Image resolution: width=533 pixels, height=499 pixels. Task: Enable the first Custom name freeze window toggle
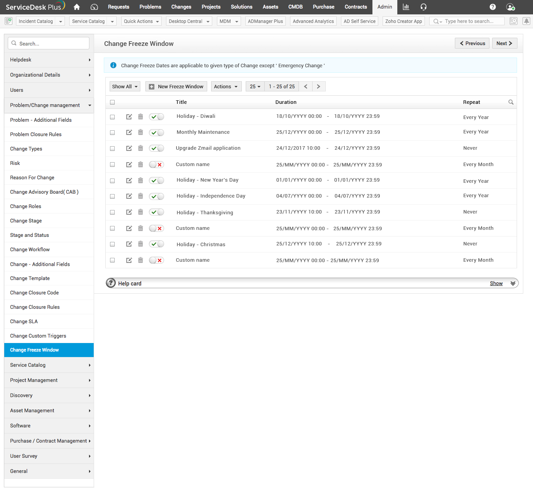click(156, 164)
